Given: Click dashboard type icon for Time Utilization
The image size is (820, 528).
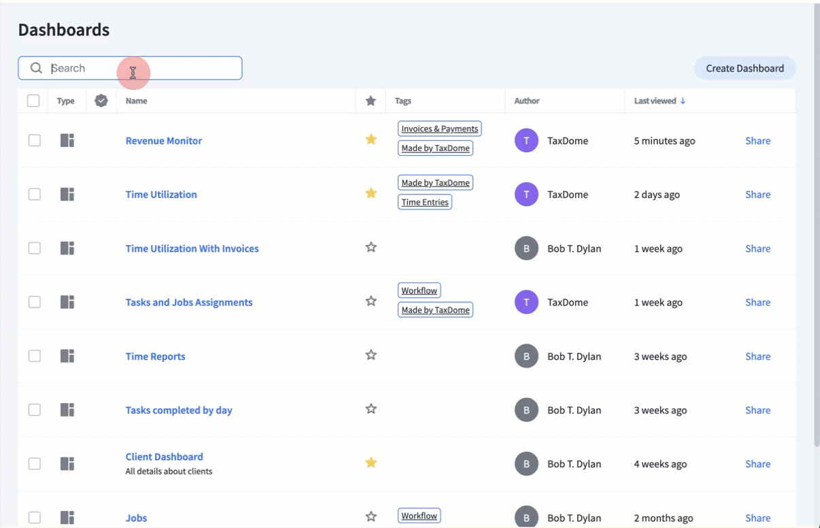Looking at the screenshot, I should (67, 195).
